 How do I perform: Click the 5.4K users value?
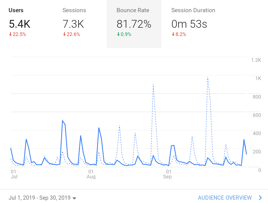(19, 24)
